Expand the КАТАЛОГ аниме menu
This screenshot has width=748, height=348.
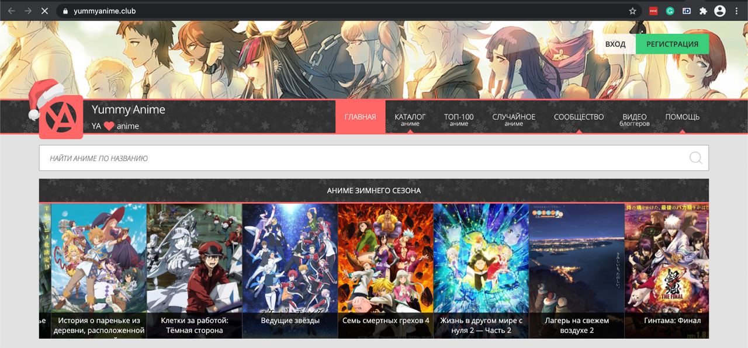(x=410, y=119)
